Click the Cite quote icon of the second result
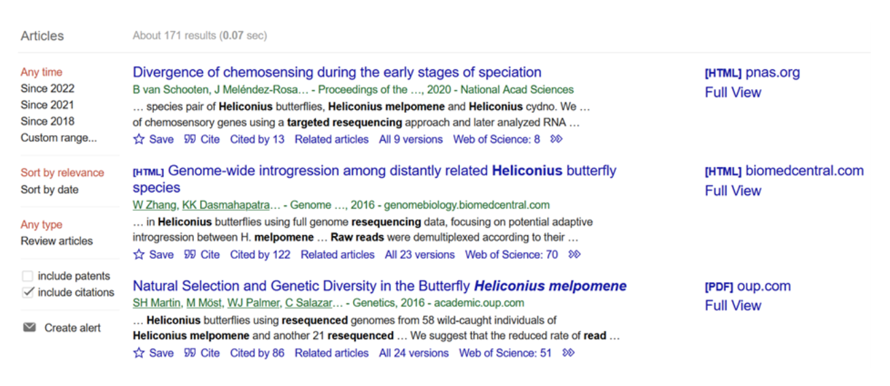Viewport: 890px width, 386px height. [190, 255]
